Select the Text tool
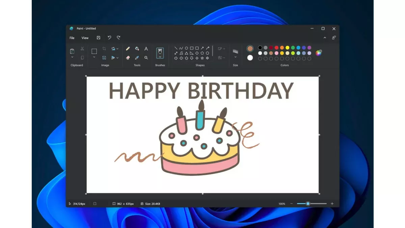 click(146, 49)
